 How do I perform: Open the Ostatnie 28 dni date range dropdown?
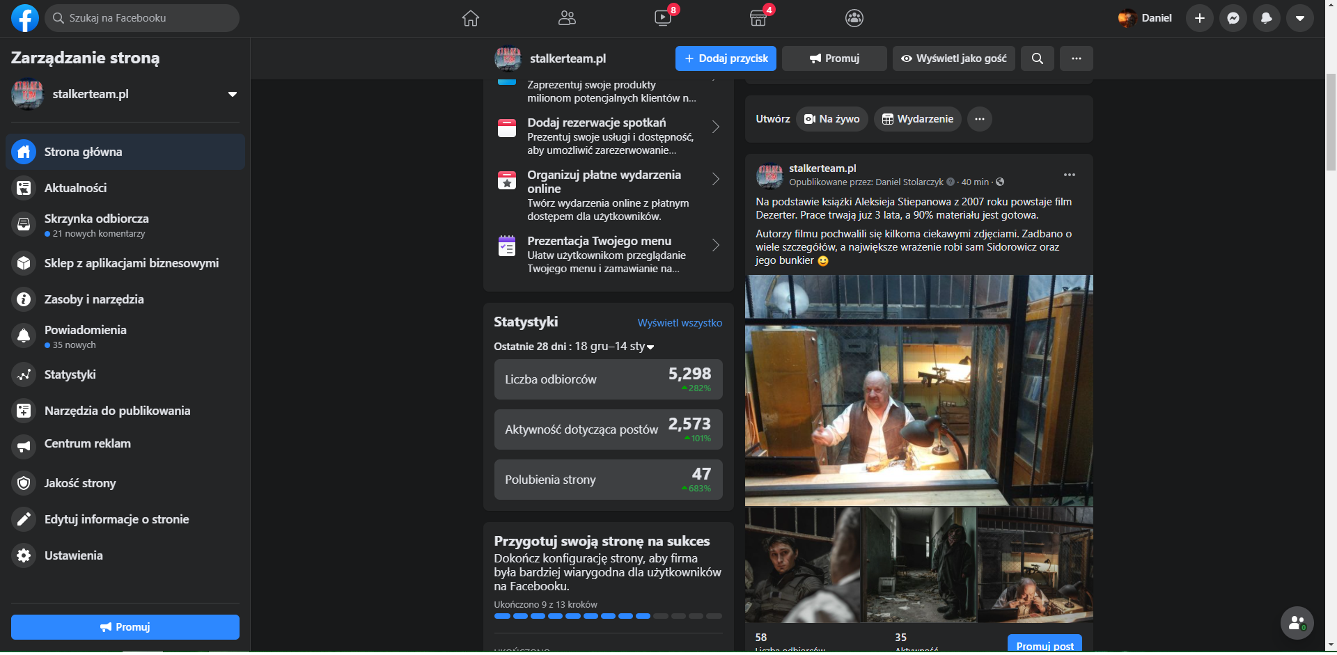click(574, 347)
